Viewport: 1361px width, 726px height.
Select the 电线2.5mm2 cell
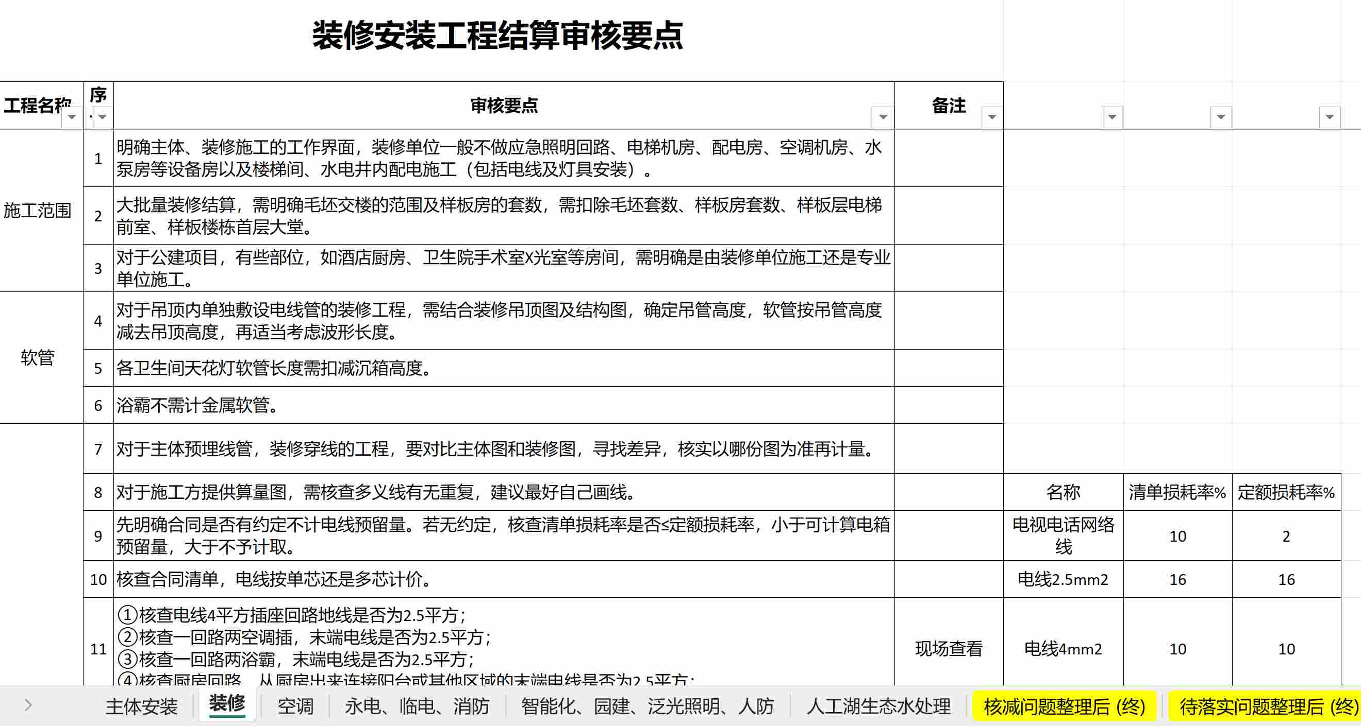(x=1063, y=579)
